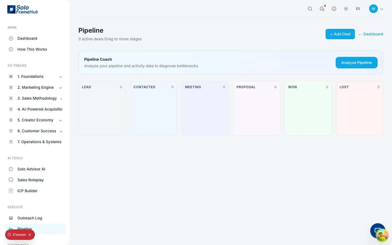Click the Sales Roleplay icon
The height and width of the screenshot is (245, 392).
(11, 180)
